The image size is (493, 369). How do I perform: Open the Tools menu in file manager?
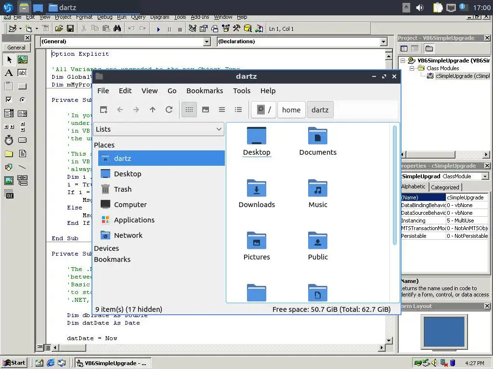point(242,91)
